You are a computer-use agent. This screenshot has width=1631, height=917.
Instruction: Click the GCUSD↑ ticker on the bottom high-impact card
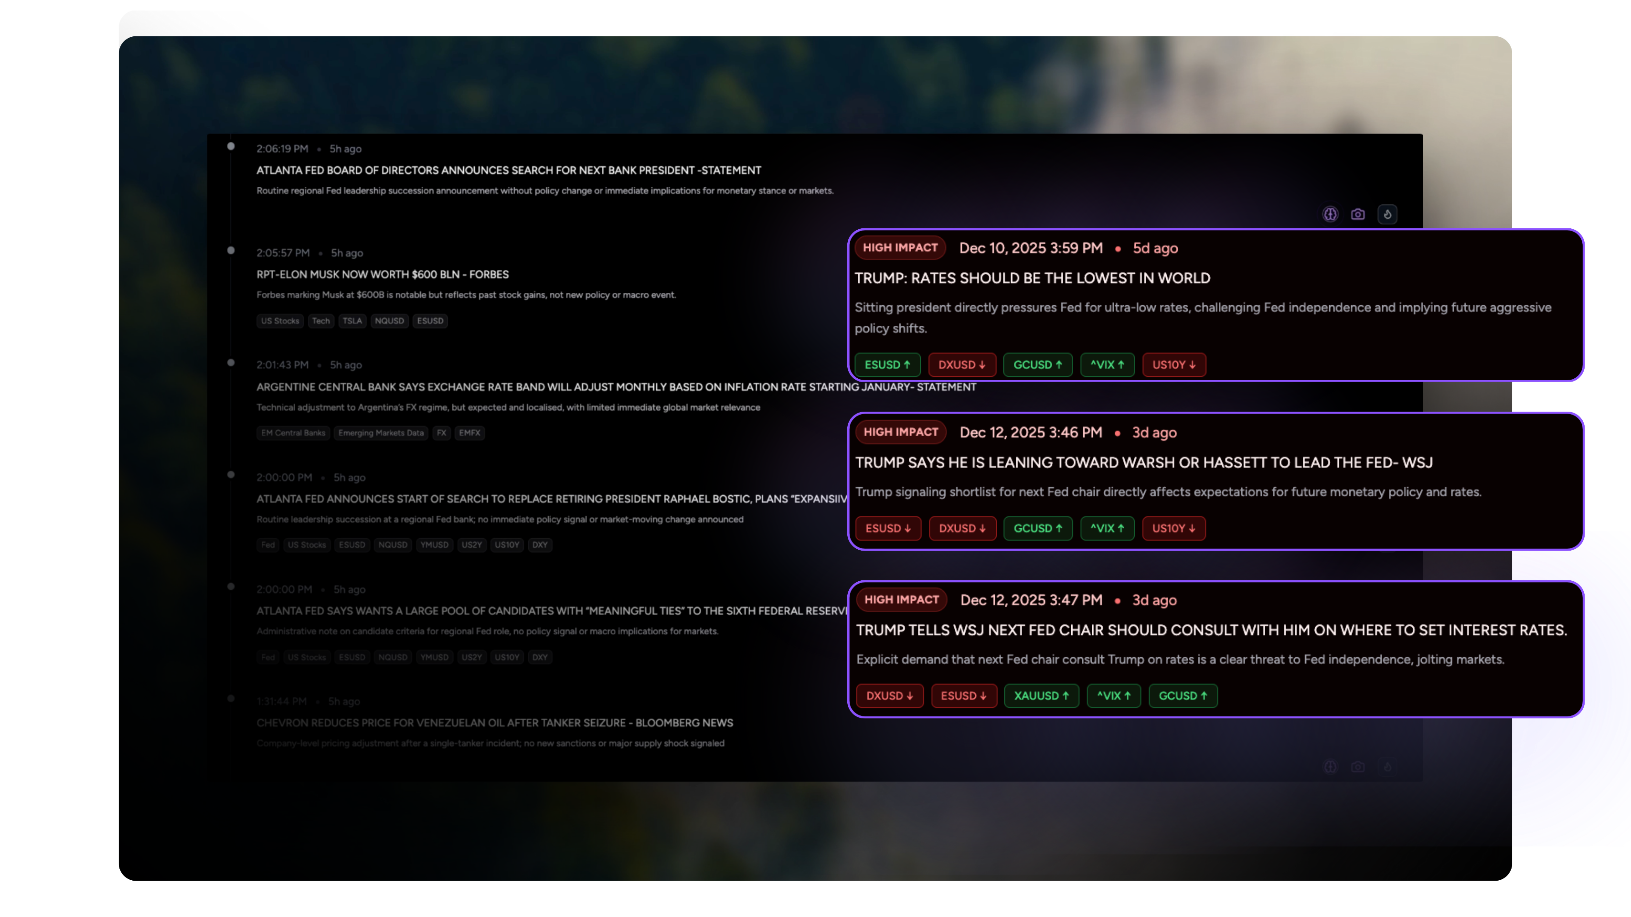(x=1182, y=695)
